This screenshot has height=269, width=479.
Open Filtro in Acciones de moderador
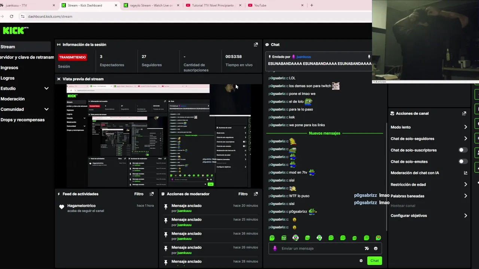pos(243,194)
